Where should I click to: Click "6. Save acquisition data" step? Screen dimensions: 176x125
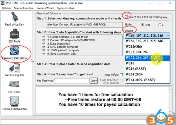[62, 54]
